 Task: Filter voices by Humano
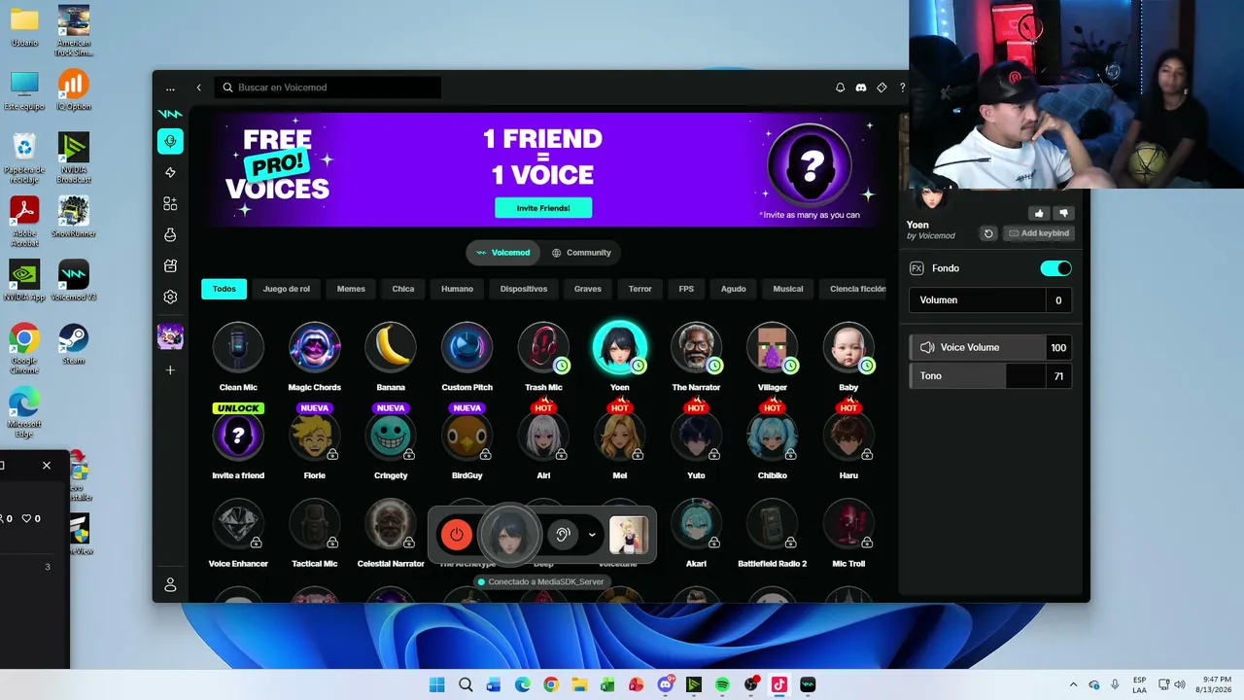457,289
